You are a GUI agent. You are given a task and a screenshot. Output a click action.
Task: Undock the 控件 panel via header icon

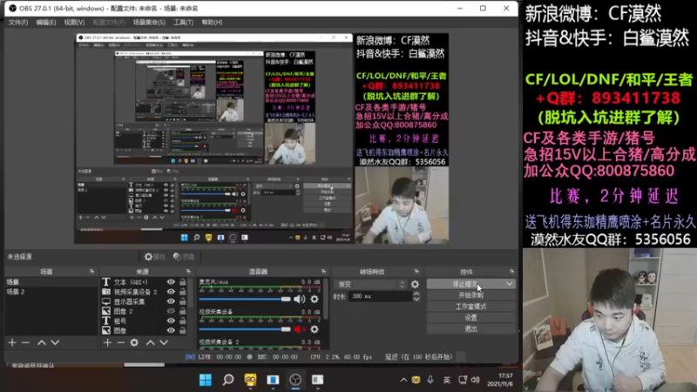(x=511, y=271)
